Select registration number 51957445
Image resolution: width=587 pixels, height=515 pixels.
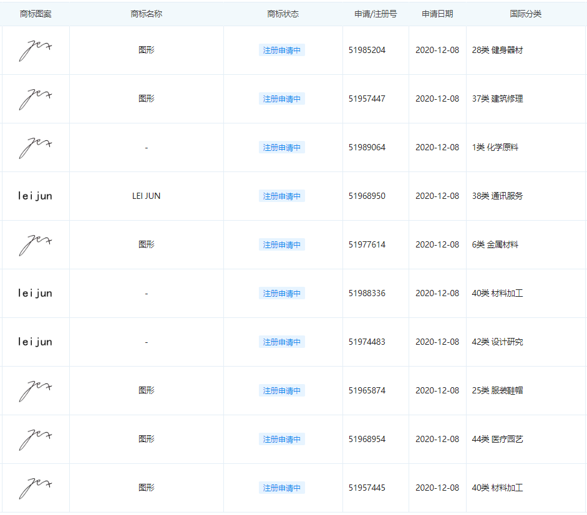[x=367, y=488]
